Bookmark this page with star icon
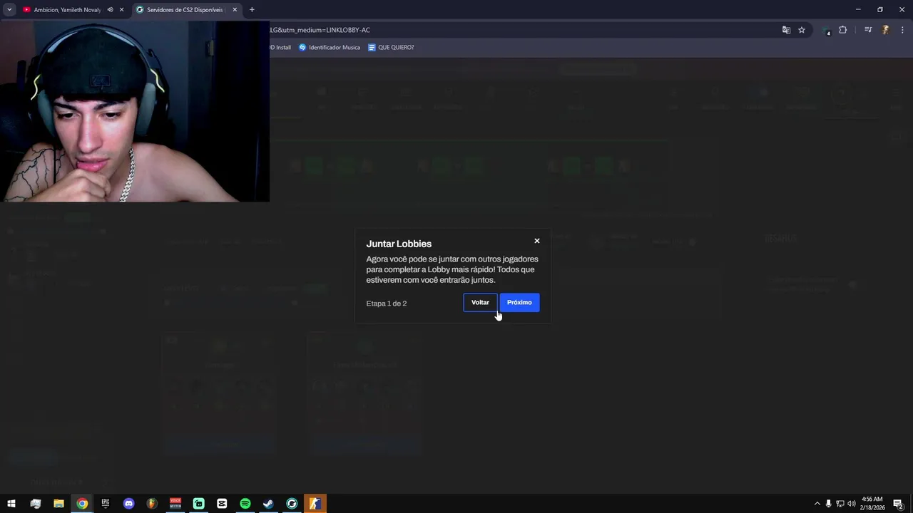The width and height of the screenshot is (913, 513). 802,30
